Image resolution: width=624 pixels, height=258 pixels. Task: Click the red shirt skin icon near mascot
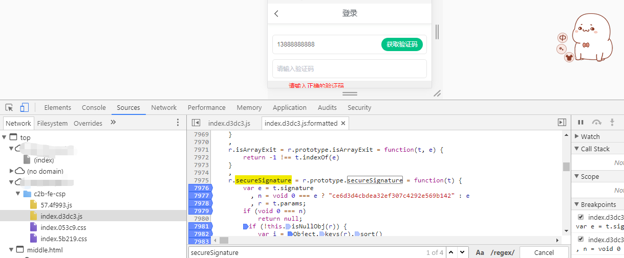(569, 57)
